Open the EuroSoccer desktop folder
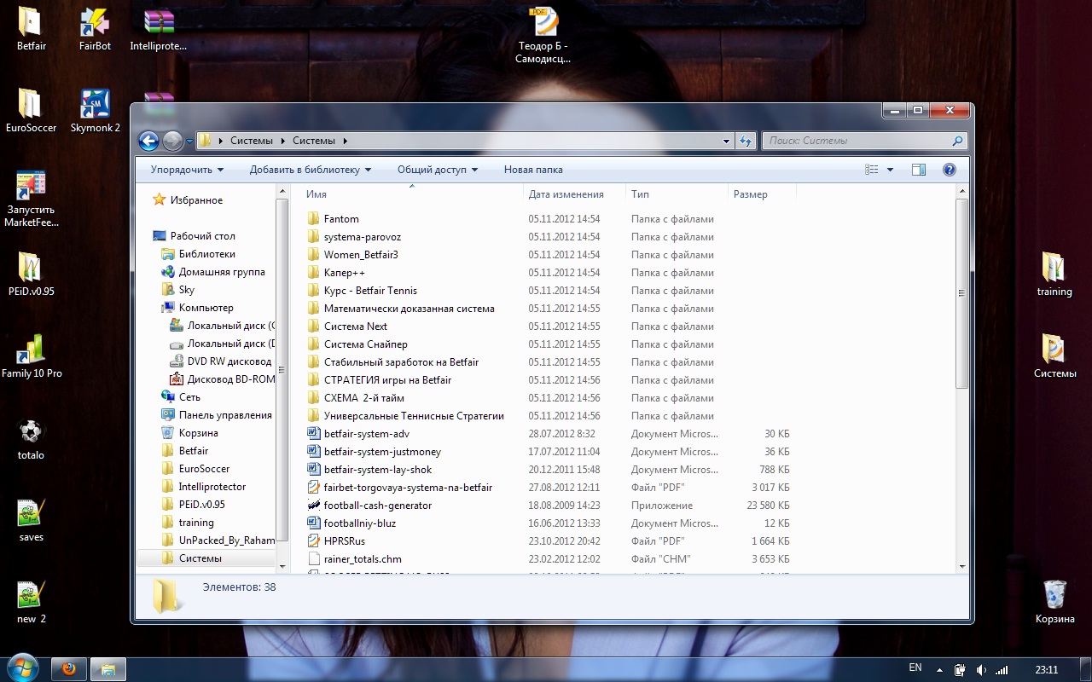The image size is (1092, 682). pos(31,110)
